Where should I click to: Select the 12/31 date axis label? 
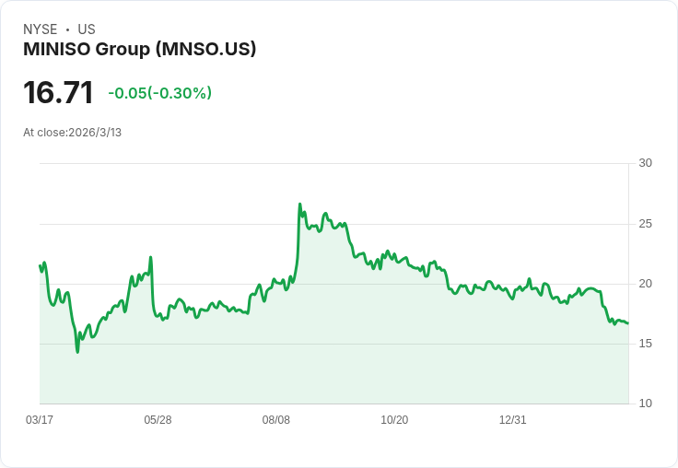click(513, 420)
